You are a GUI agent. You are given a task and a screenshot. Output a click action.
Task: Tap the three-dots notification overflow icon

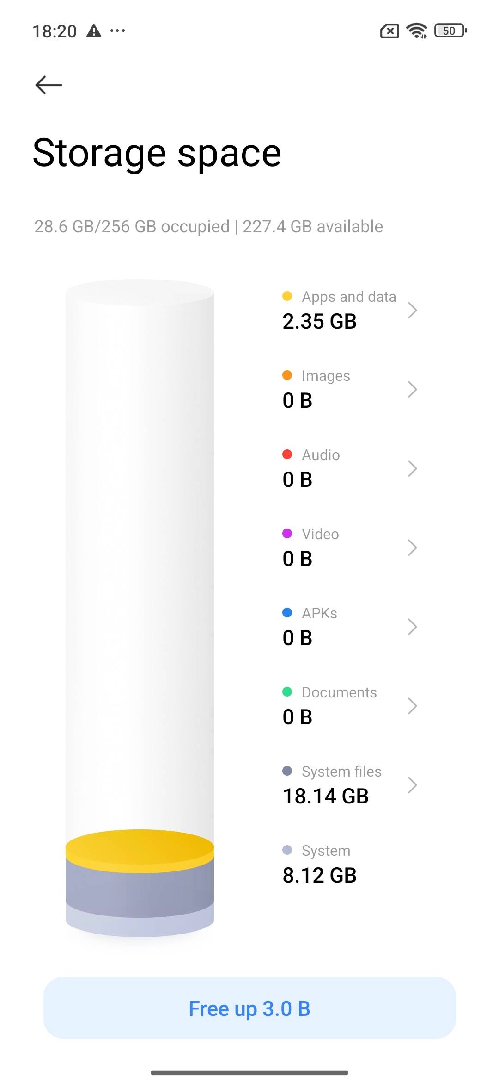click(117, 31)
